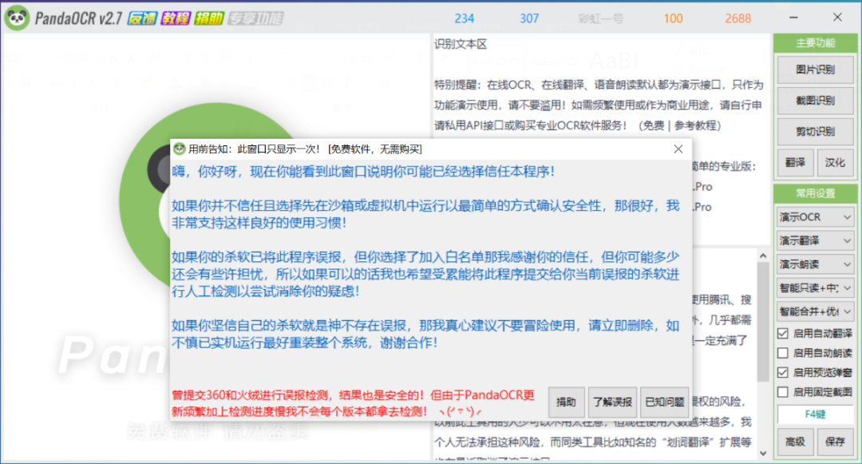The height and width of the screenshot is (464, 862).
Task: Close the PandaOCR main window
Action: (x=837, y=18)
